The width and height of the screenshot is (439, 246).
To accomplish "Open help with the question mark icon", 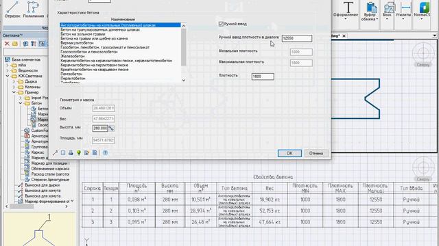I will tap(105, 153).
